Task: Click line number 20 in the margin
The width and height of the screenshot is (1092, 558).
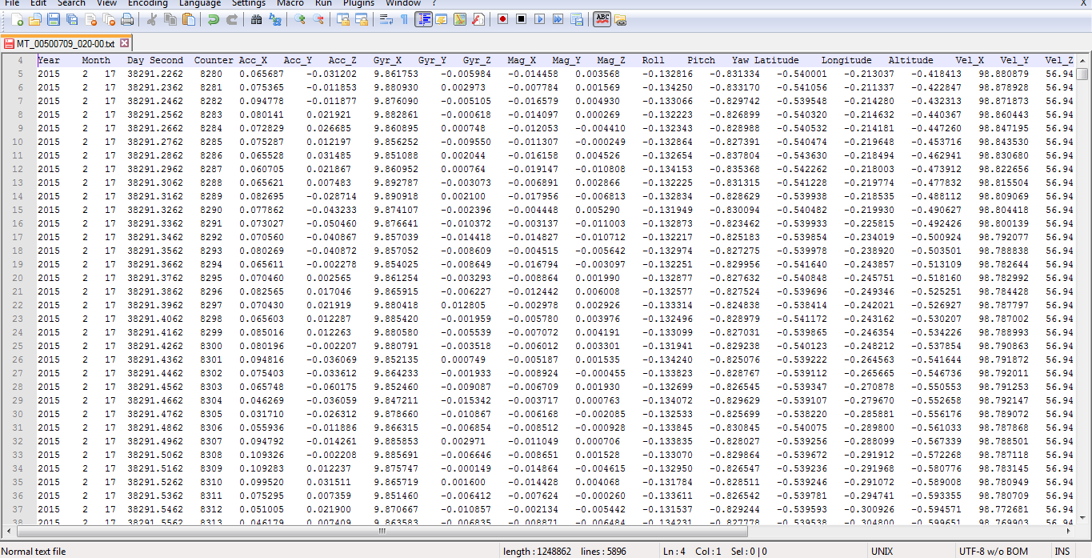Action: tap(18, 278)
